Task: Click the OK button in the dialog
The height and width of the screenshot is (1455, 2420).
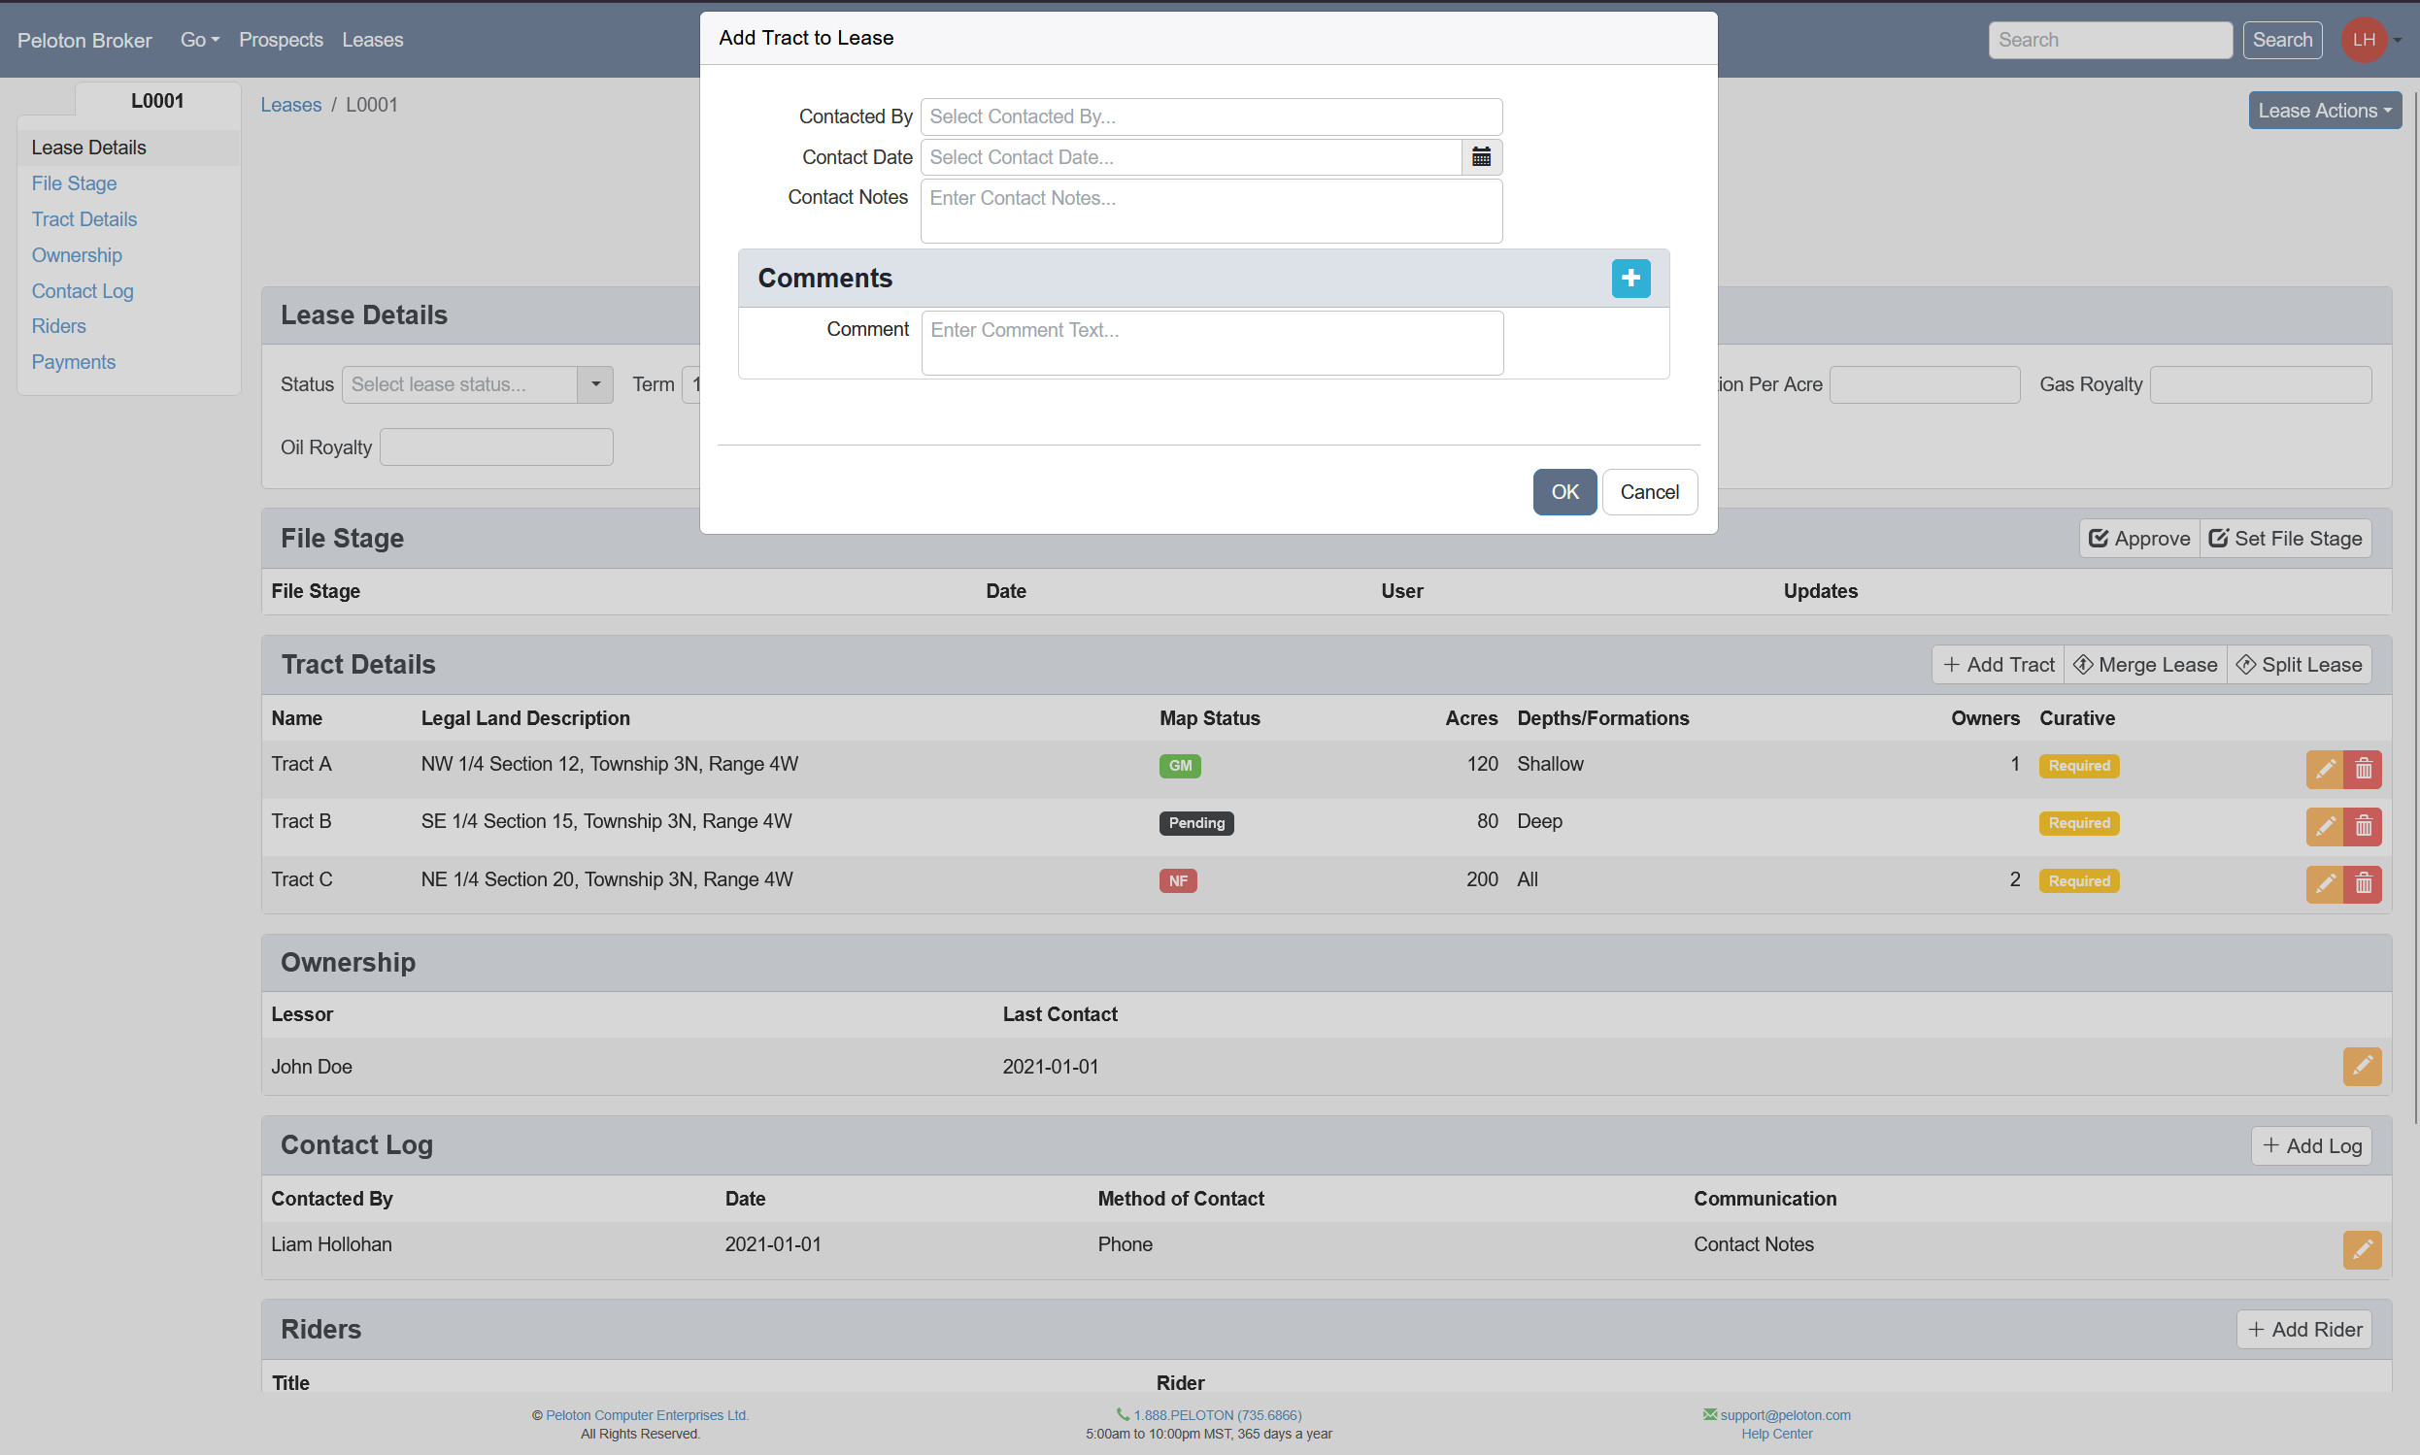Action: pyautogui.click(x=1563, y=492)
